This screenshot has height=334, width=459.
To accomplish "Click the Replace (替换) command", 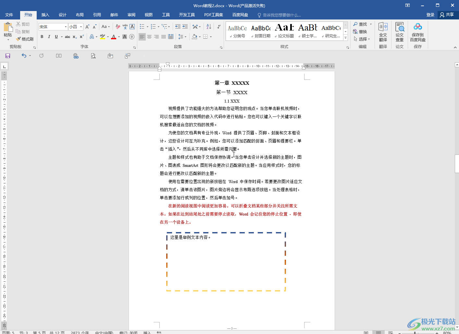I will [x=360, y=31].
